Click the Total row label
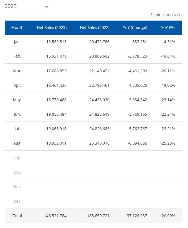The image size is (188, 228). [x=17, y=216]
